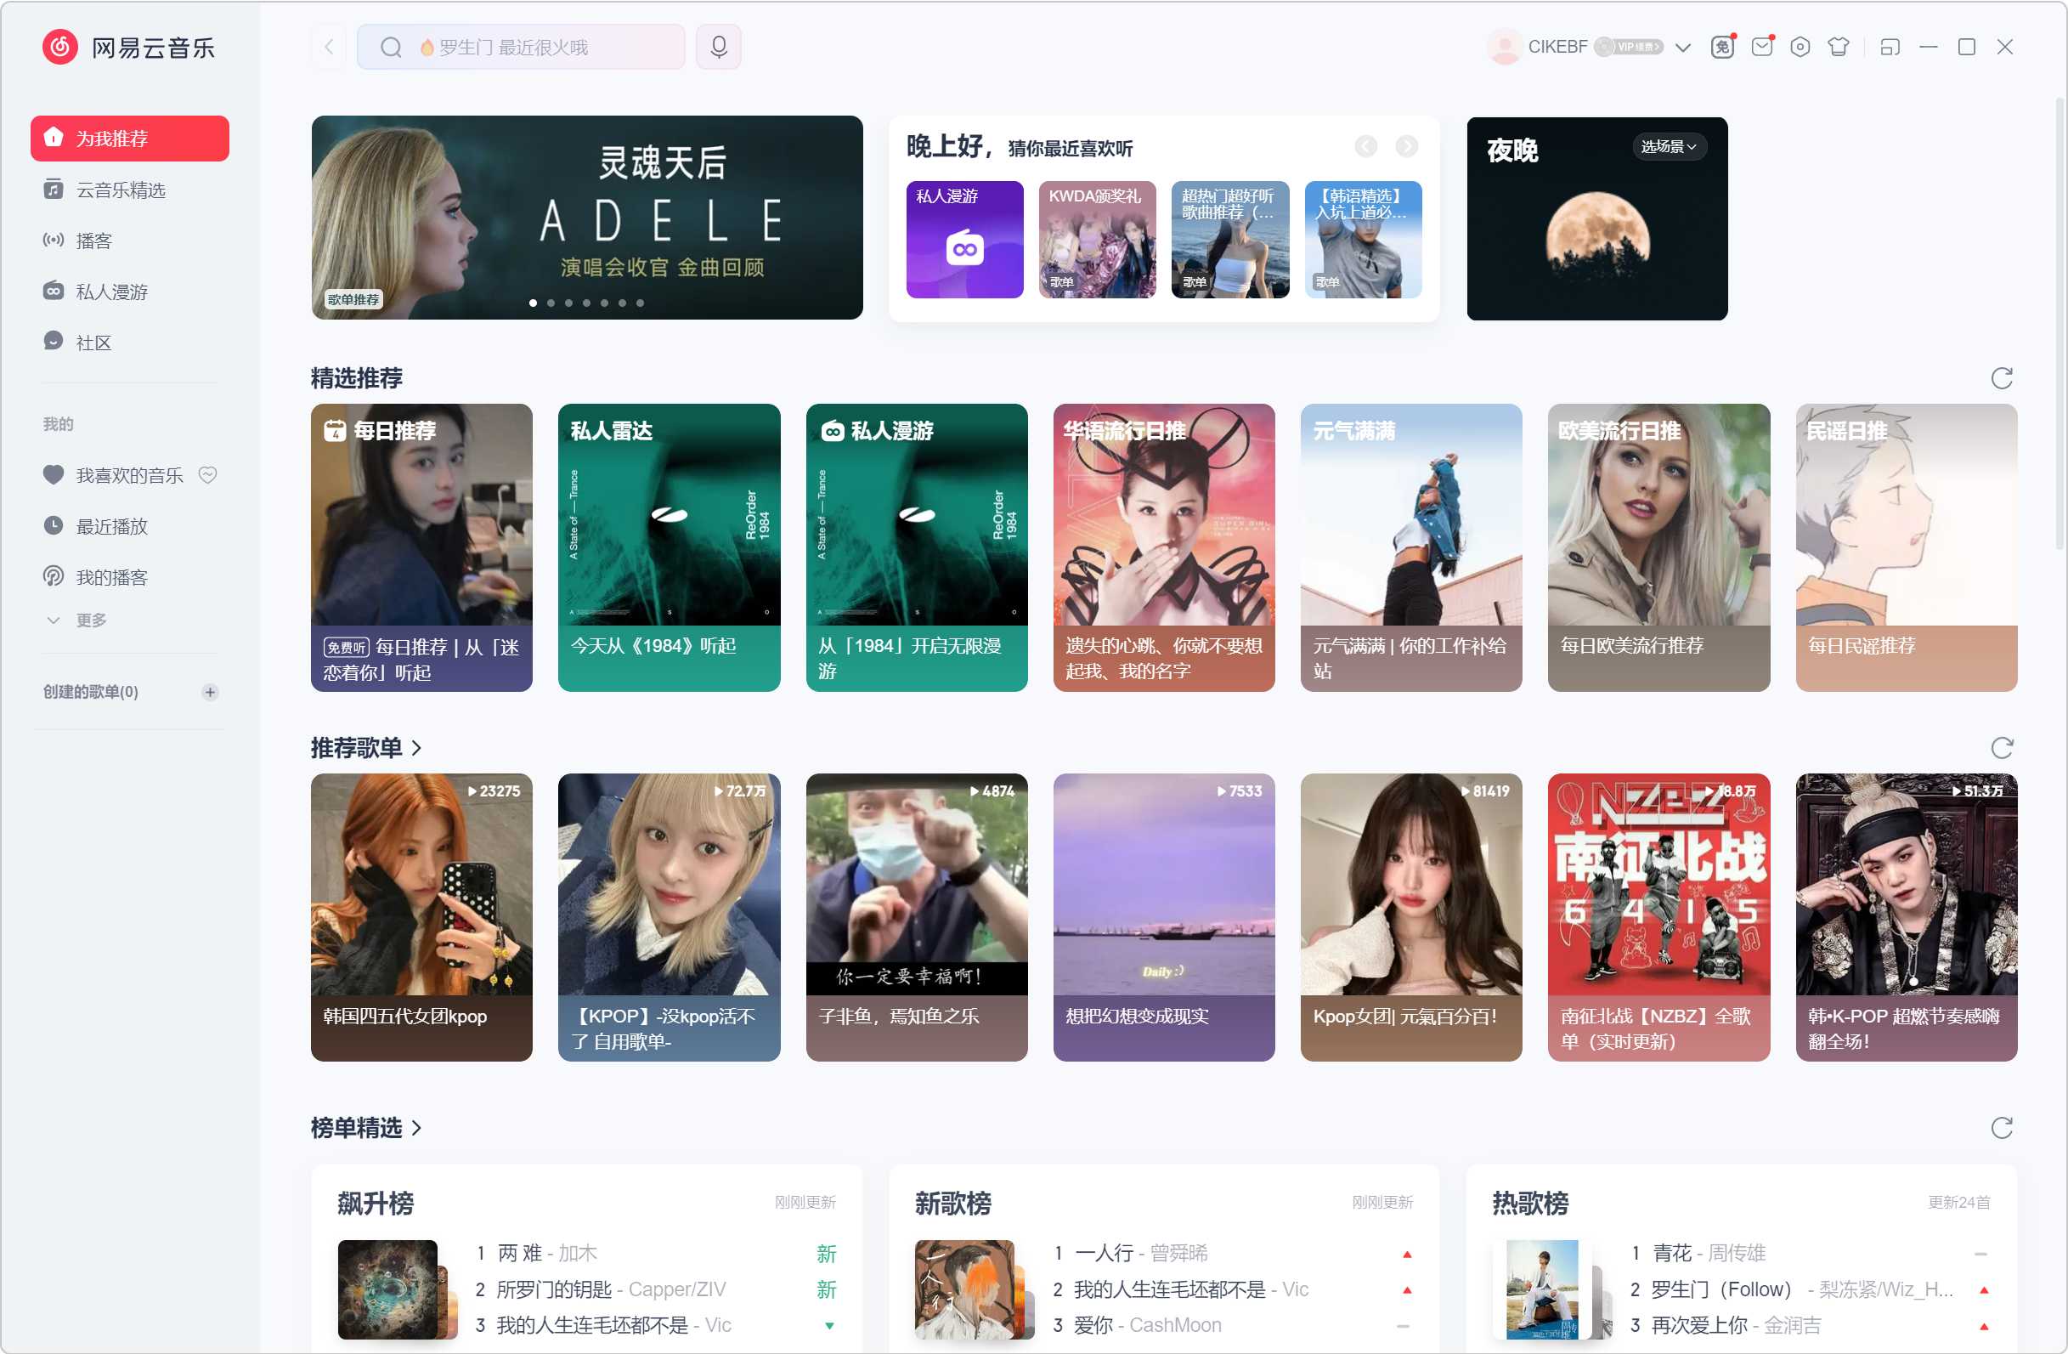Show next recommendations in 猜你最近喜欢听
2068x1354 pixels.
(x=1407, y=146)
